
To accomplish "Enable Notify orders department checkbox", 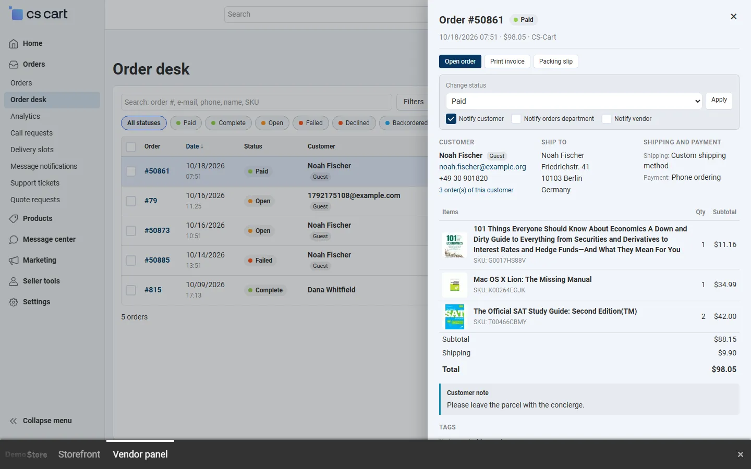I will 516,119.
